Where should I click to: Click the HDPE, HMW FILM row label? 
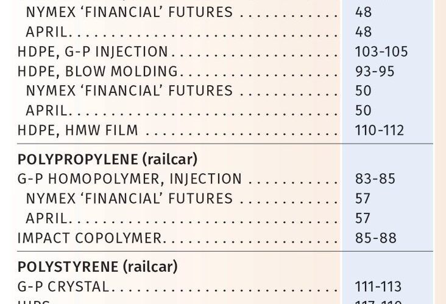click(x=77, y=130)
